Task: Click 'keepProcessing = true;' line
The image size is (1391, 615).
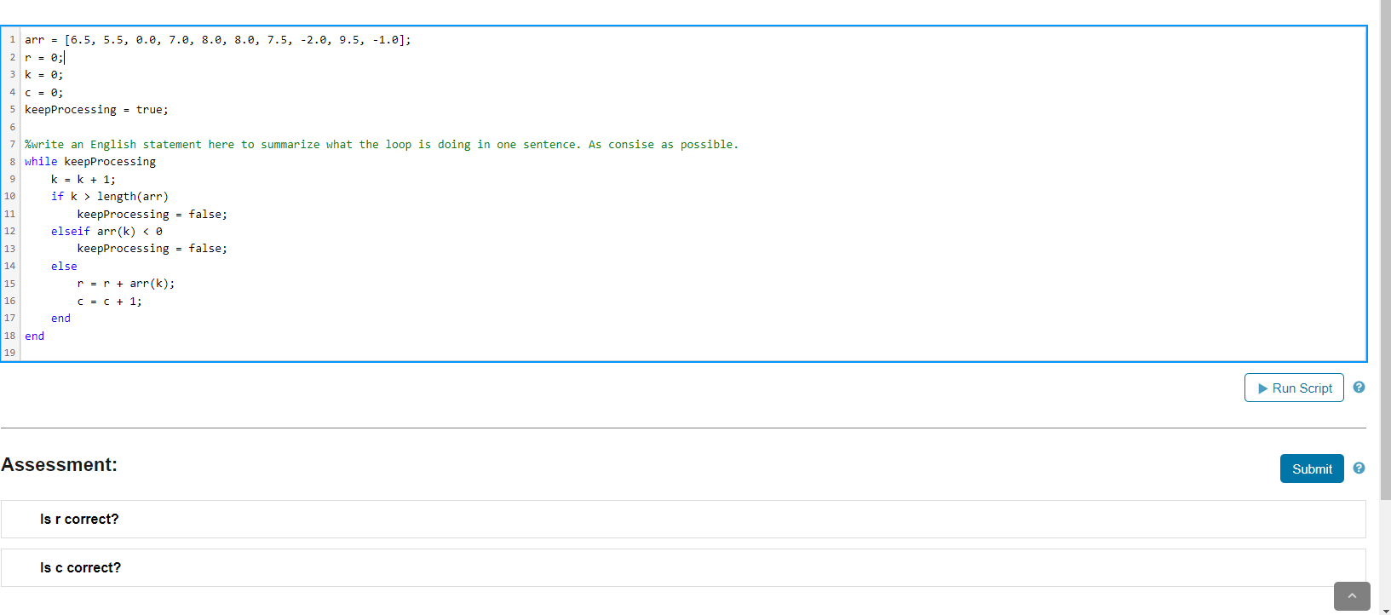Action: [96, 110]
